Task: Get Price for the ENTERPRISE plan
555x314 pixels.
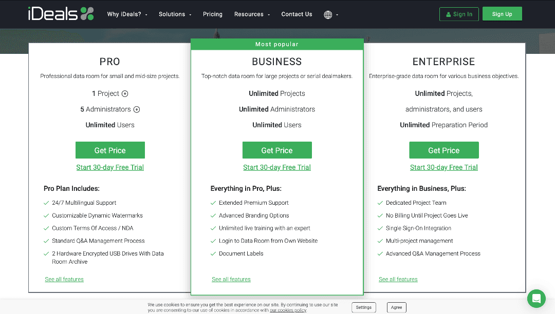Action: (x=444, y=150)
